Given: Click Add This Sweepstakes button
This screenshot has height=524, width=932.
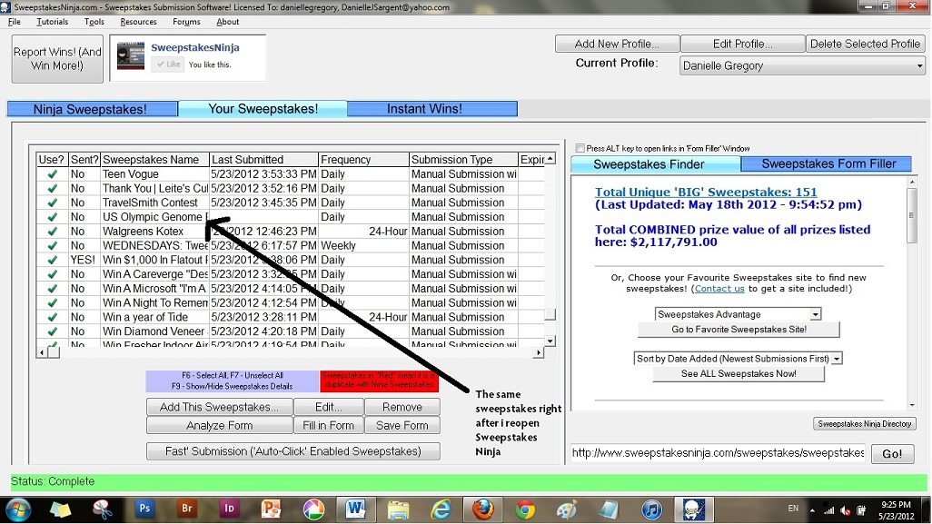Looking at the screenshot, I should (219, 407).
